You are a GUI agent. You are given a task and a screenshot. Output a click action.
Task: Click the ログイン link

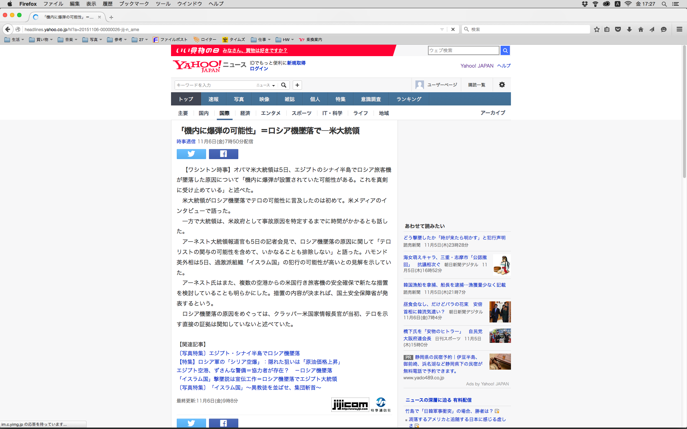click(259, 69)
